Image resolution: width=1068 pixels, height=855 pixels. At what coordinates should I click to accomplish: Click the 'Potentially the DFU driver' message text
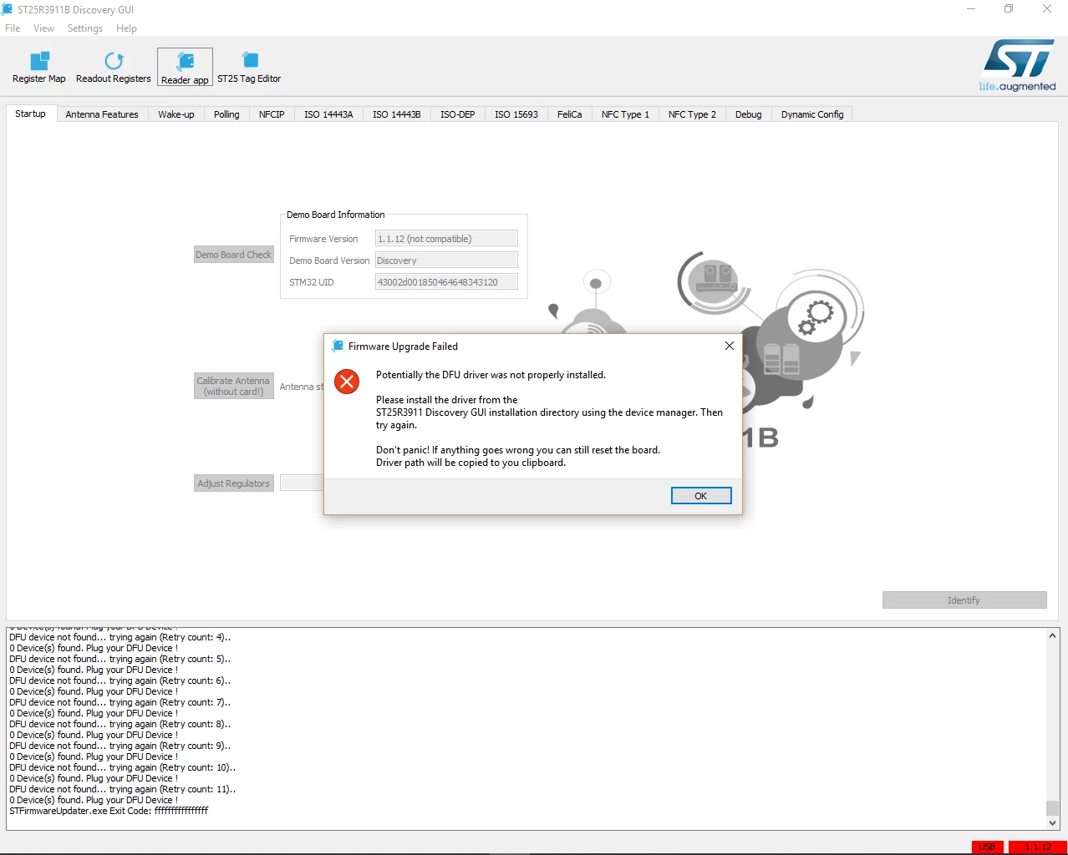click(x=491, y=375)
